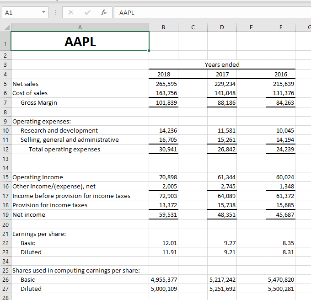Click Net sales value 265,595
The width and height of the screenshot is (311, 300).
point(163,84)
